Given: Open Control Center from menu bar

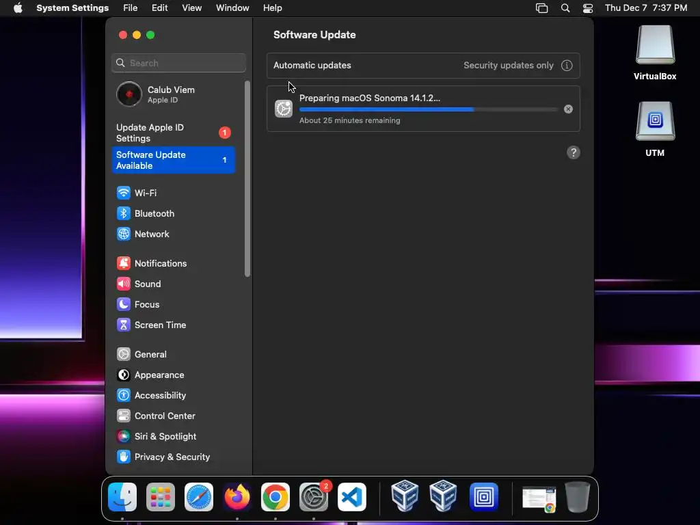Looking at the screenshot, I should pos(588,8).
